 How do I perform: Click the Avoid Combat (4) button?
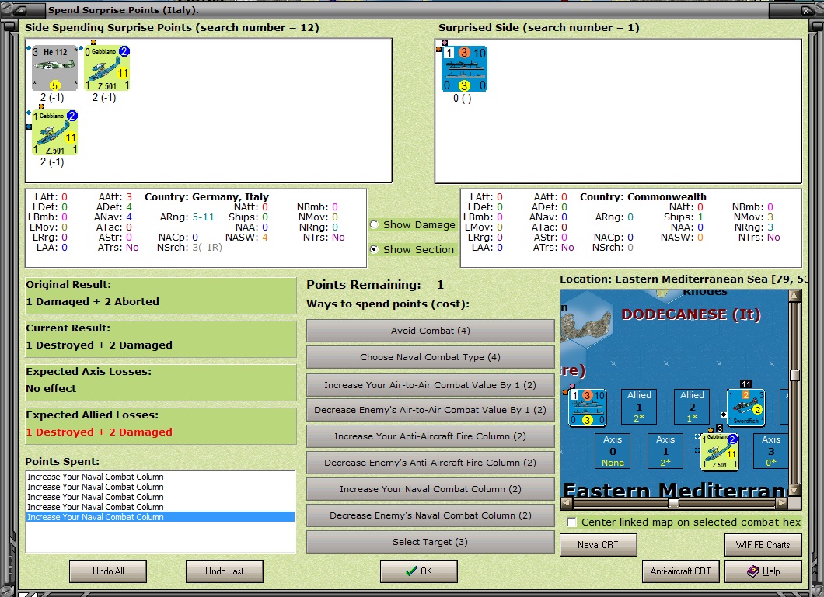pyautogui.click(x=431, y=331)
